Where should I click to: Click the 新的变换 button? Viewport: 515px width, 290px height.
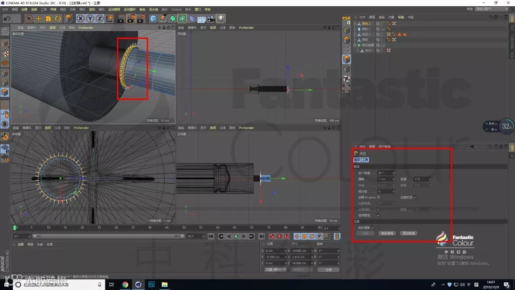coord(387,233)
